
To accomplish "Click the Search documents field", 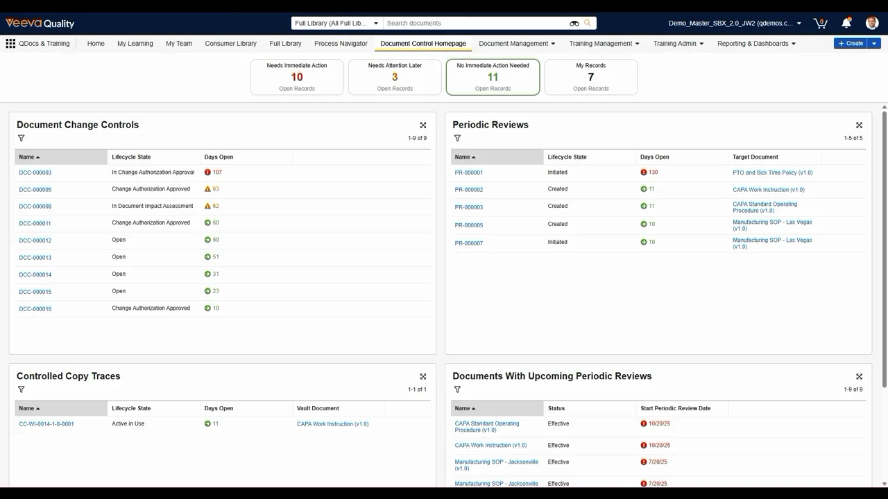I will point(475,24).
